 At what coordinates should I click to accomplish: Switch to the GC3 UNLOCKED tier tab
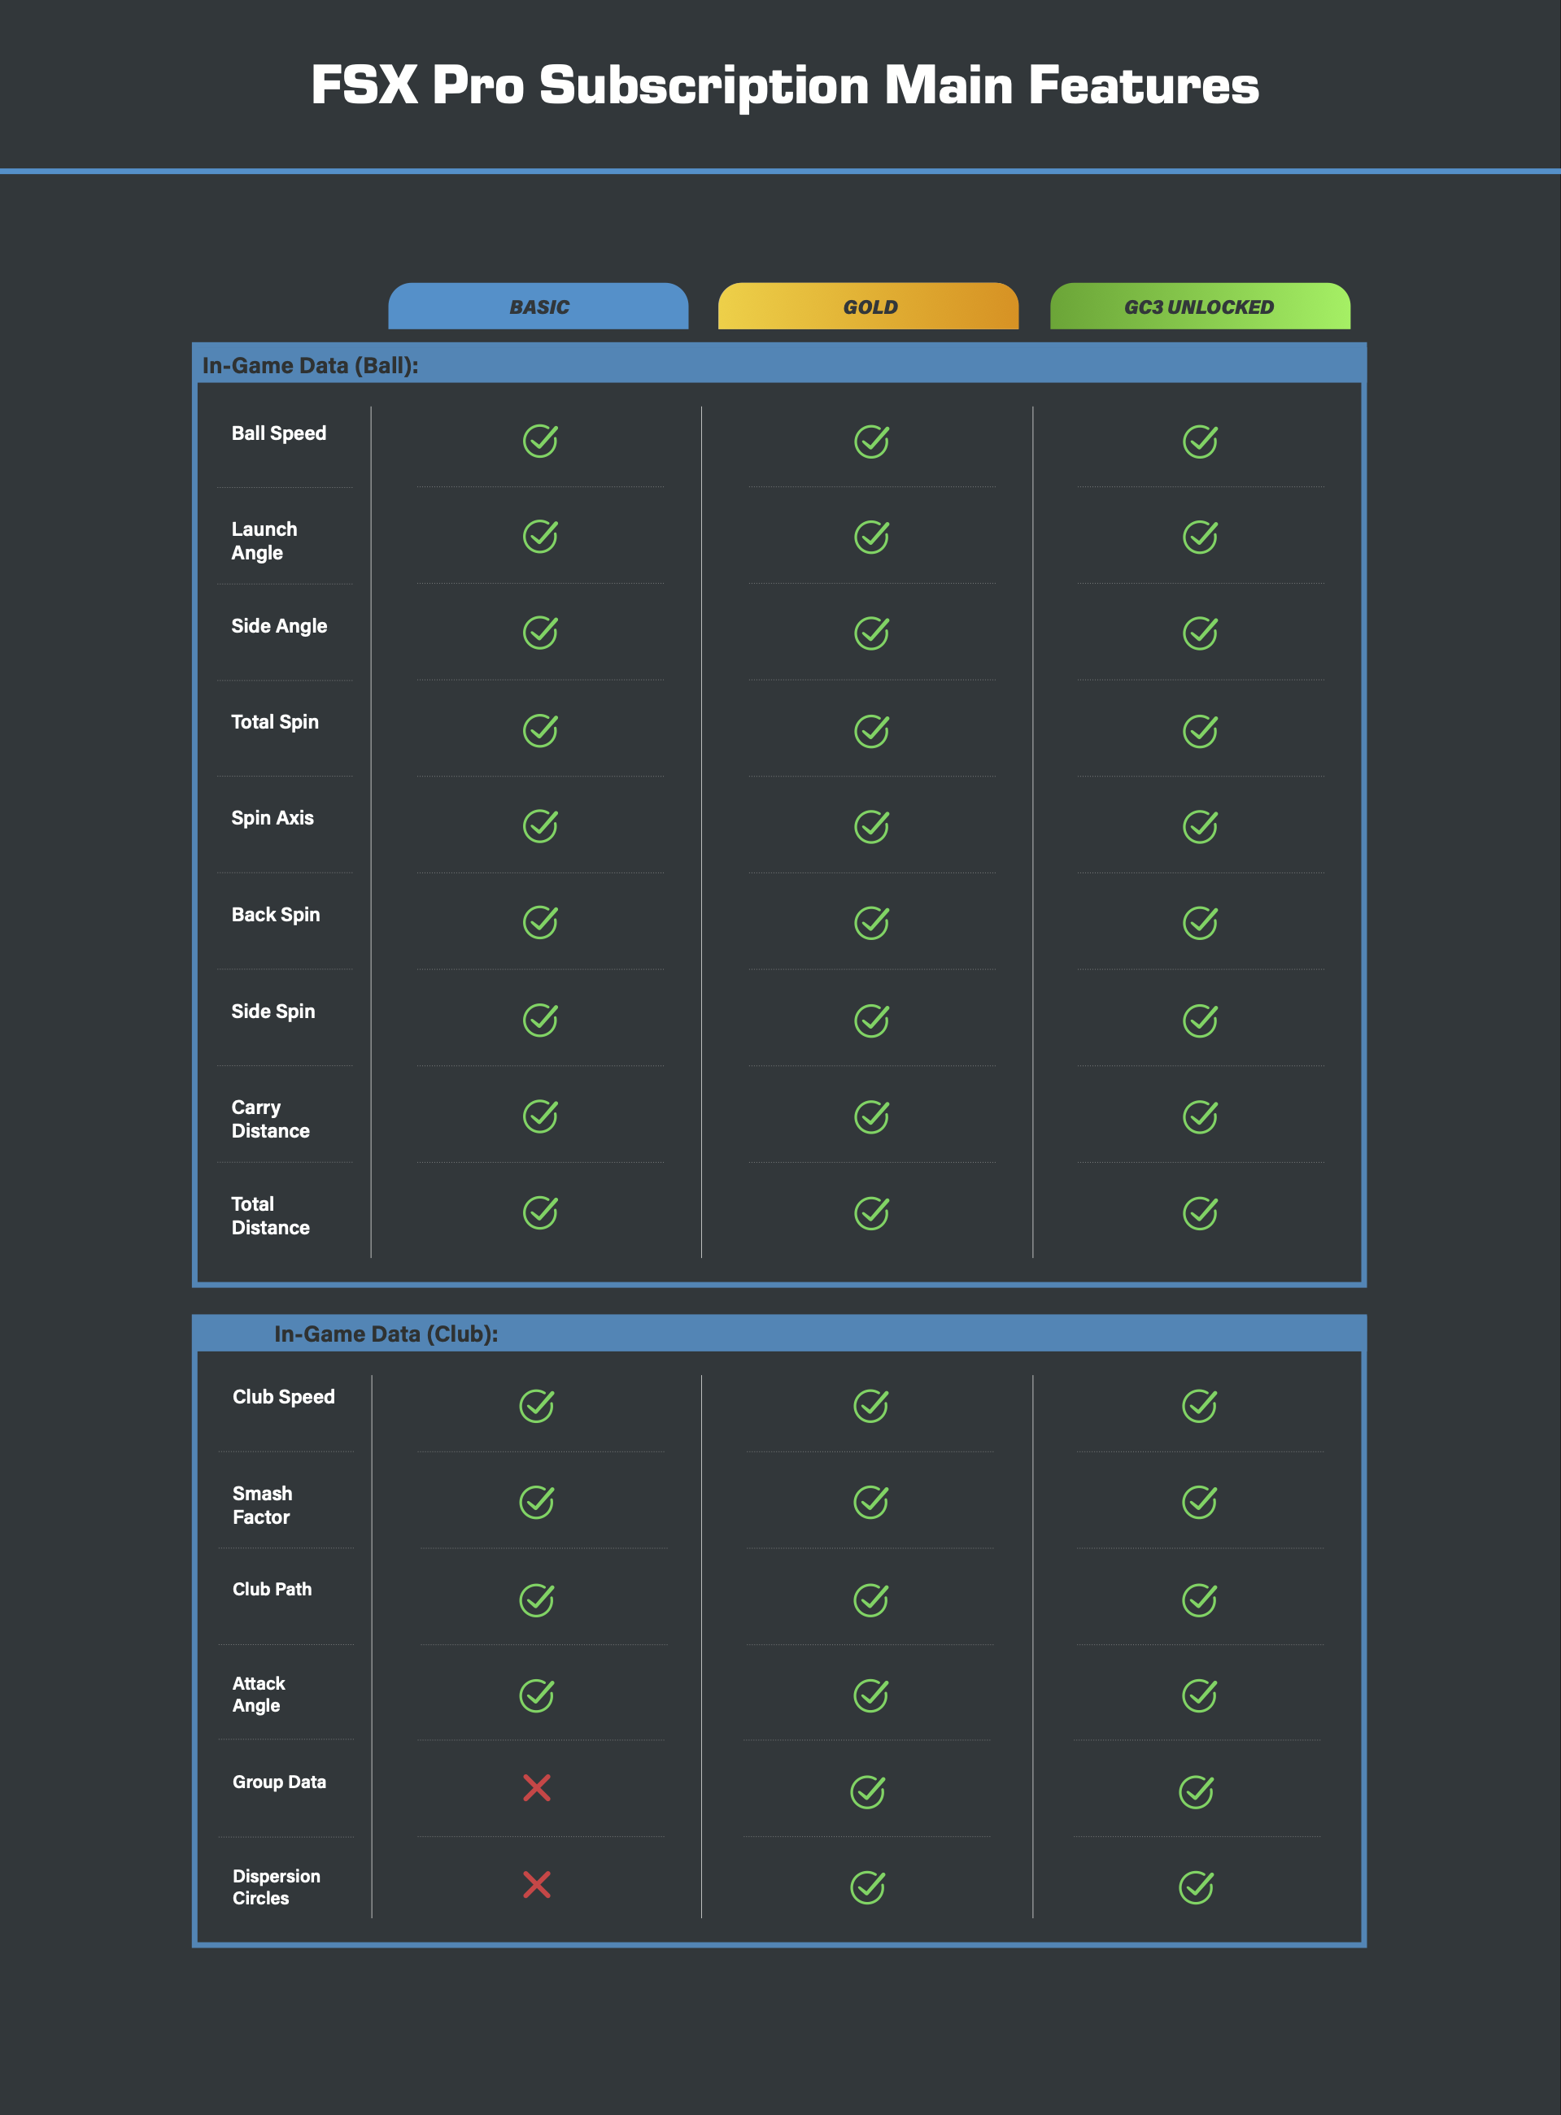coord(1199,307)
